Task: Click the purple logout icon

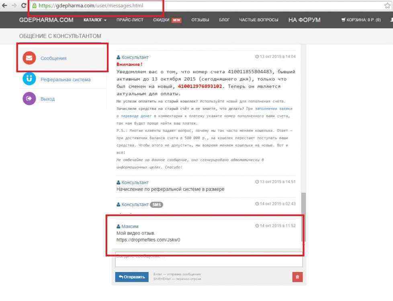Action: tap(29, 98)
